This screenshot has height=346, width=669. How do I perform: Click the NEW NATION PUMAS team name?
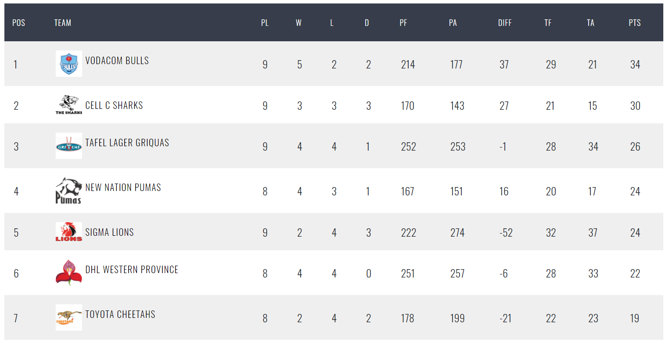point(123,187)
